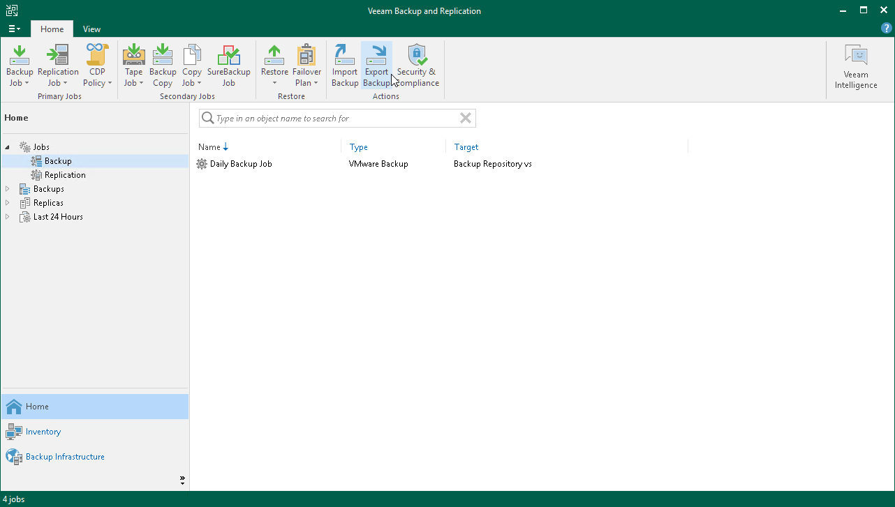The image size is (895, 507).
Task: Open the Replication Job ribbon button
Action: (x=58, y=66)
